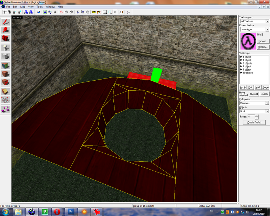Click the pink aaatrigger texture preview
Screen dimensions: 270x216
pyautogui.click(x=248, y=41)
